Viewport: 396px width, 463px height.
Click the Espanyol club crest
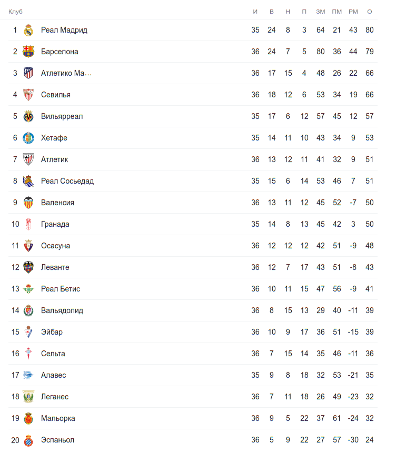pyautogui.click(x=28, y=440)
